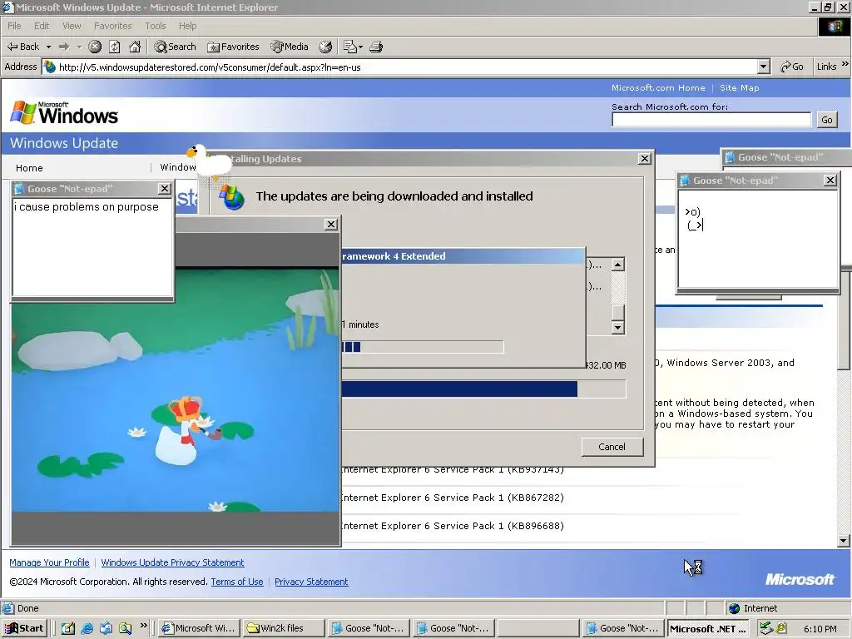Select the Internet Explorer 6 SP1 KB896688 entry
This screenshot has height=639, width=852.
[x=453, y=526]
